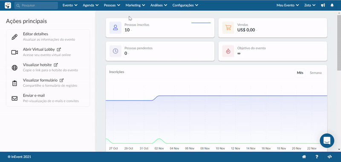The height and width of the screenshot is (162, 341).
Task: Open the Meu Evento dropdown
Action: [288, 5]
